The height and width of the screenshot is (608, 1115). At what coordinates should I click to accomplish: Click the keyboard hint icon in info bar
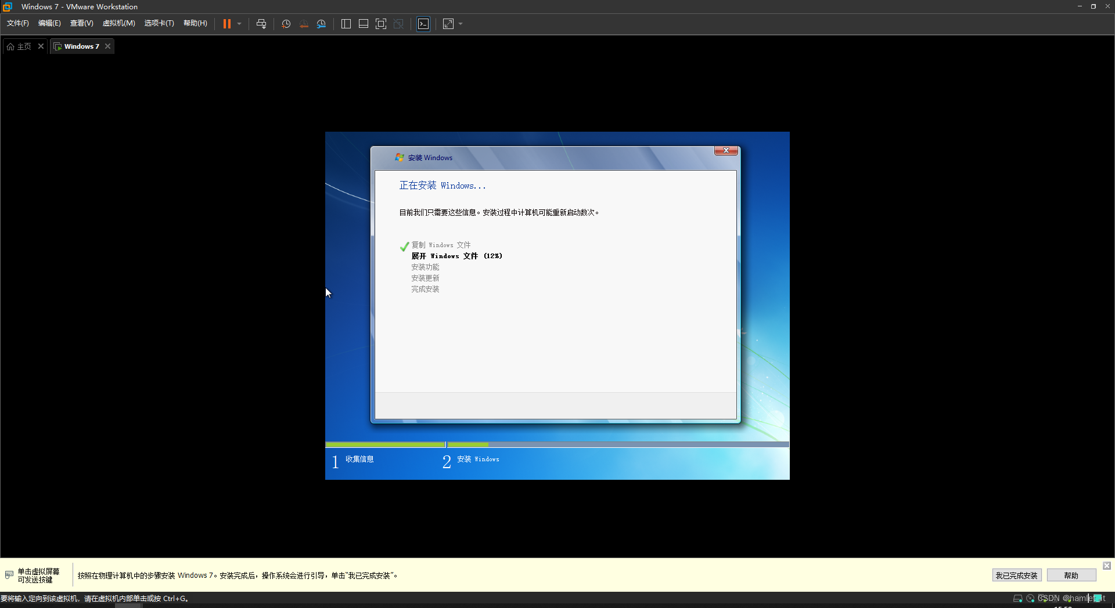click(9, 575)
